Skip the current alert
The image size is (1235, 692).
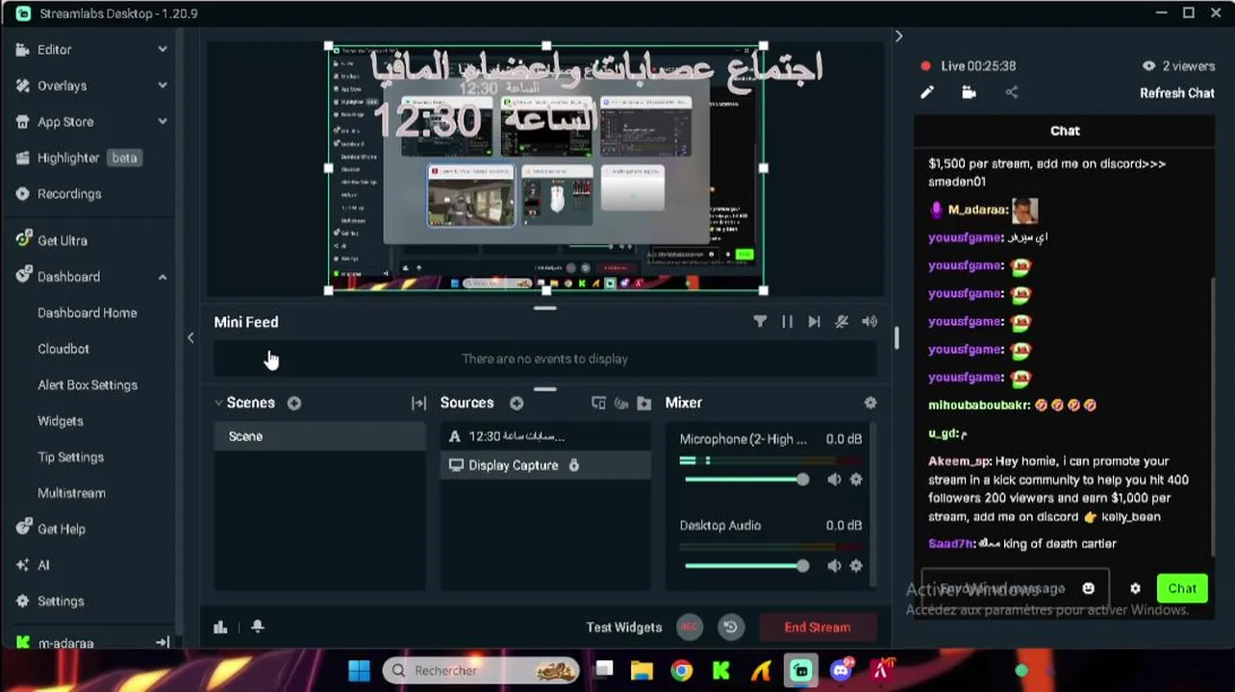pyautogui.click(x=814, y=322)
